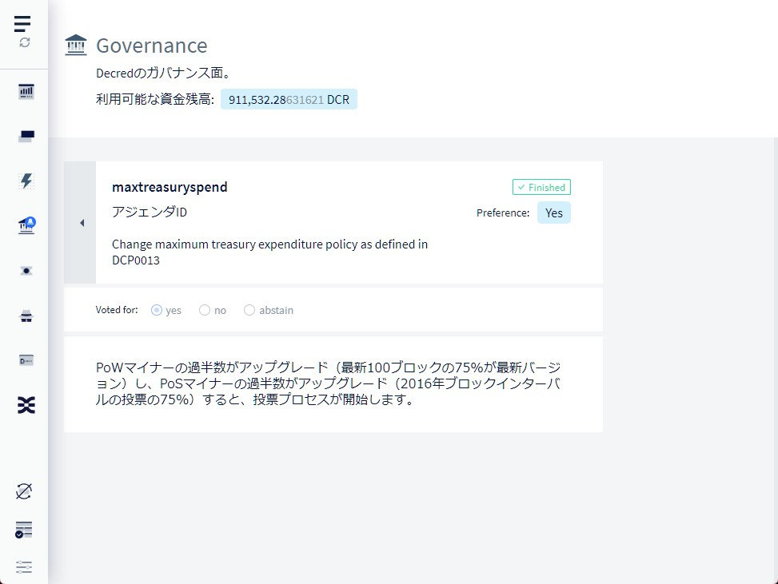Screen dimensions: 778x584
Task: Open the checklist icon near the sidebar bottom
Action: pos(24,530)
